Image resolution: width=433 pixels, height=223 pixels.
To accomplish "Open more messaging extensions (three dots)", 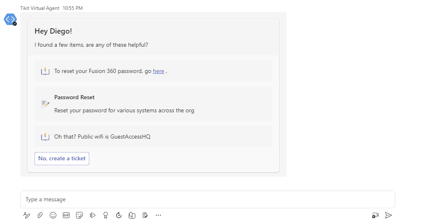I will [x=158, y=215].
